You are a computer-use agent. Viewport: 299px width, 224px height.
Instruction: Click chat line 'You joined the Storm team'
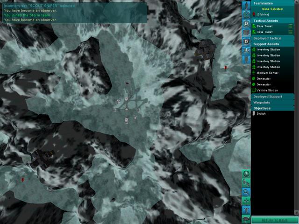coord(27,15)
